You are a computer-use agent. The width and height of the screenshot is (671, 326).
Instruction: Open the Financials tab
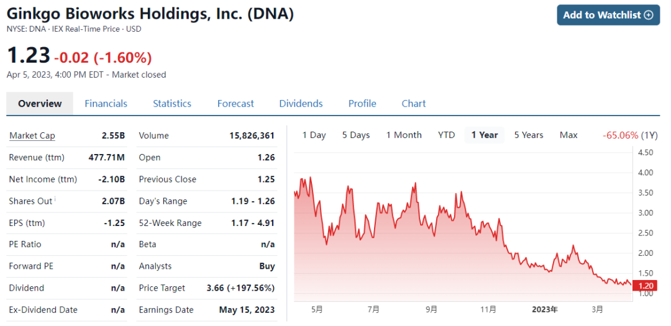click(106, 104)
